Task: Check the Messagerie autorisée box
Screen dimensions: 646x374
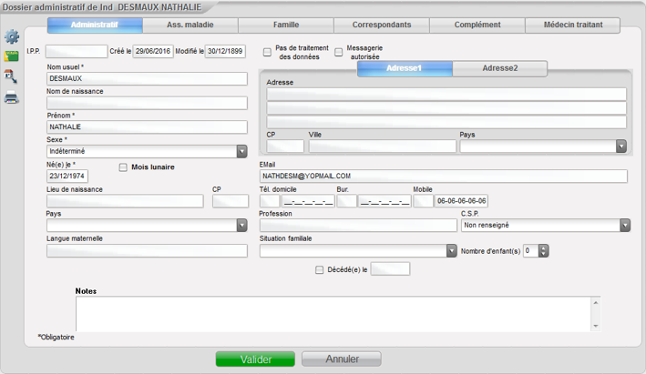Action: point(339,52)
